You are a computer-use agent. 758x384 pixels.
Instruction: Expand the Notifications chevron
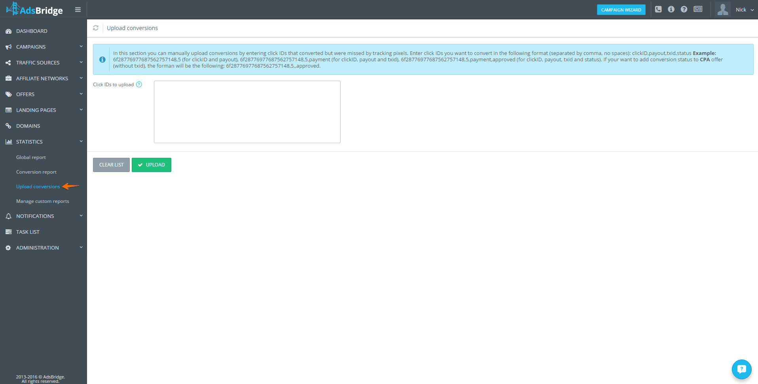(x=81, y=216)
